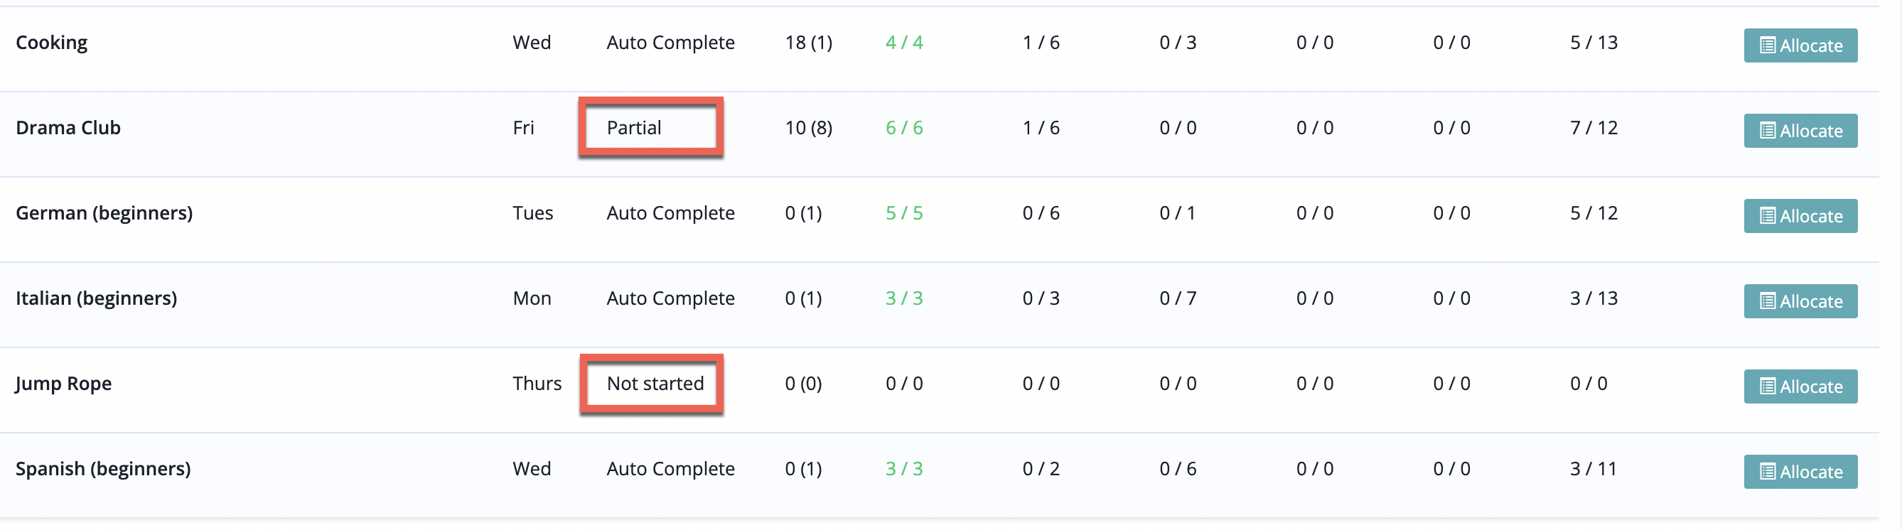Select the Drama Club name
Screen dimensions: 1902x530
(68, 128)
